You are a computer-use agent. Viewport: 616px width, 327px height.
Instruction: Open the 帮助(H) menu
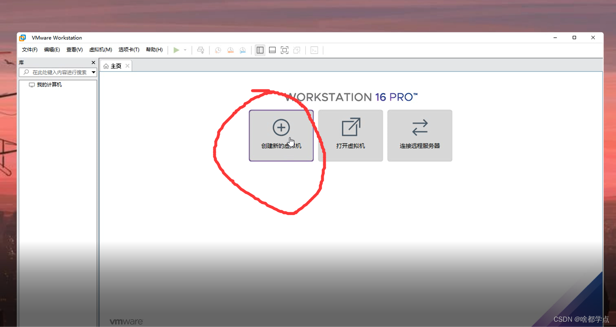coord(154,50)
